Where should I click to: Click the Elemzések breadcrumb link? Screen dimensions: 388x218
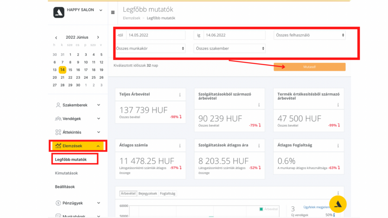132,18
